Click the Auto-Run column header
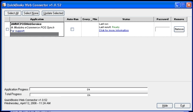The height and width of the screenshot is (112, 193). [x=73, y=19]
